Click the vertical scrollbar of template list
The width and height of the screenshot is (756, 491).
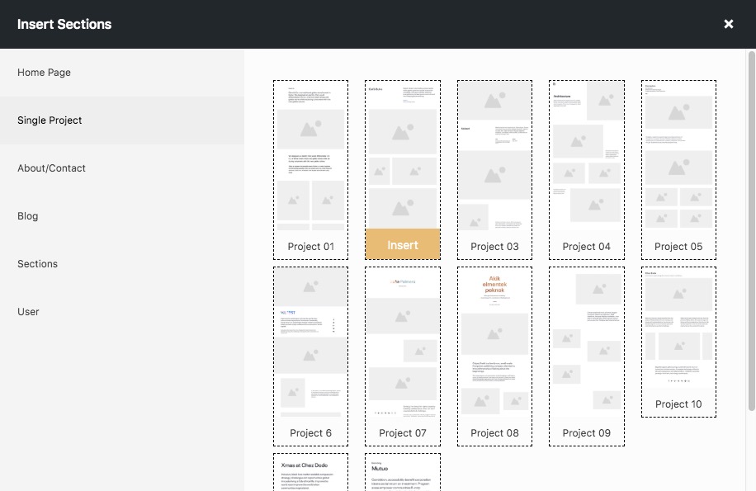[x=752, y=231]
